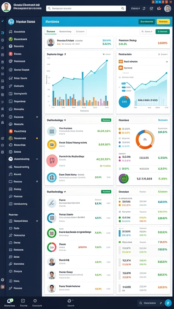This screenshot has width=174, height=309.
Task: Expand the title chevron of the lower list card
Action: [x=65, y=192]
